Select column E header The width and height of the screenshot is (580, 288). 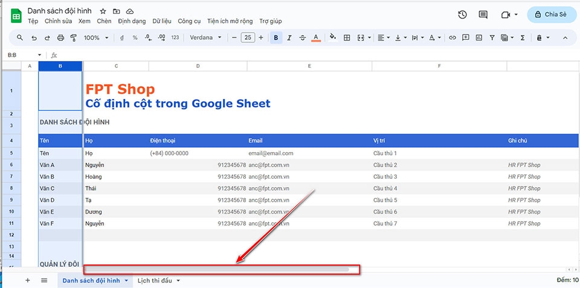(309, 66)
